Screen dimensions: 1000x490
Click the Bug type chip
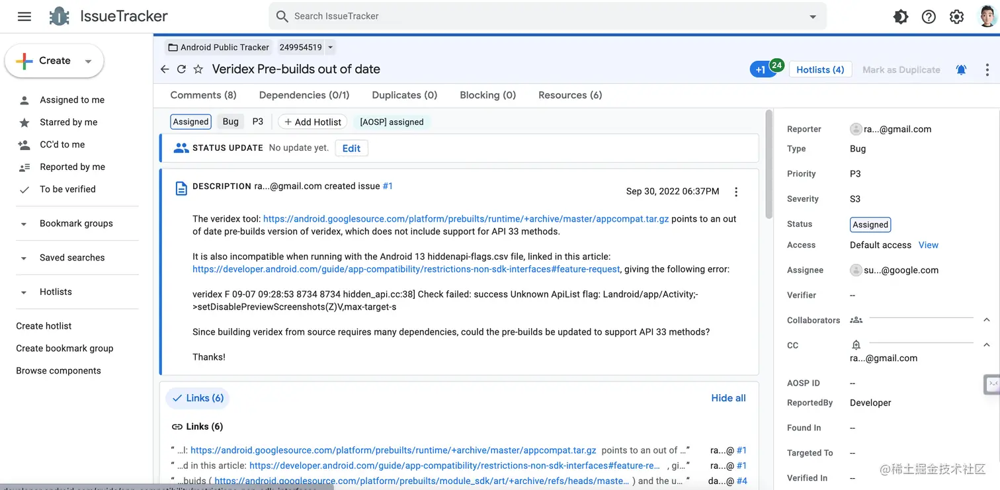point(231,122)
